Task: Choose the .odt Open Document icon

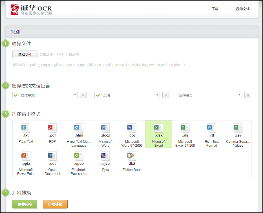Action: click(52, 156)
